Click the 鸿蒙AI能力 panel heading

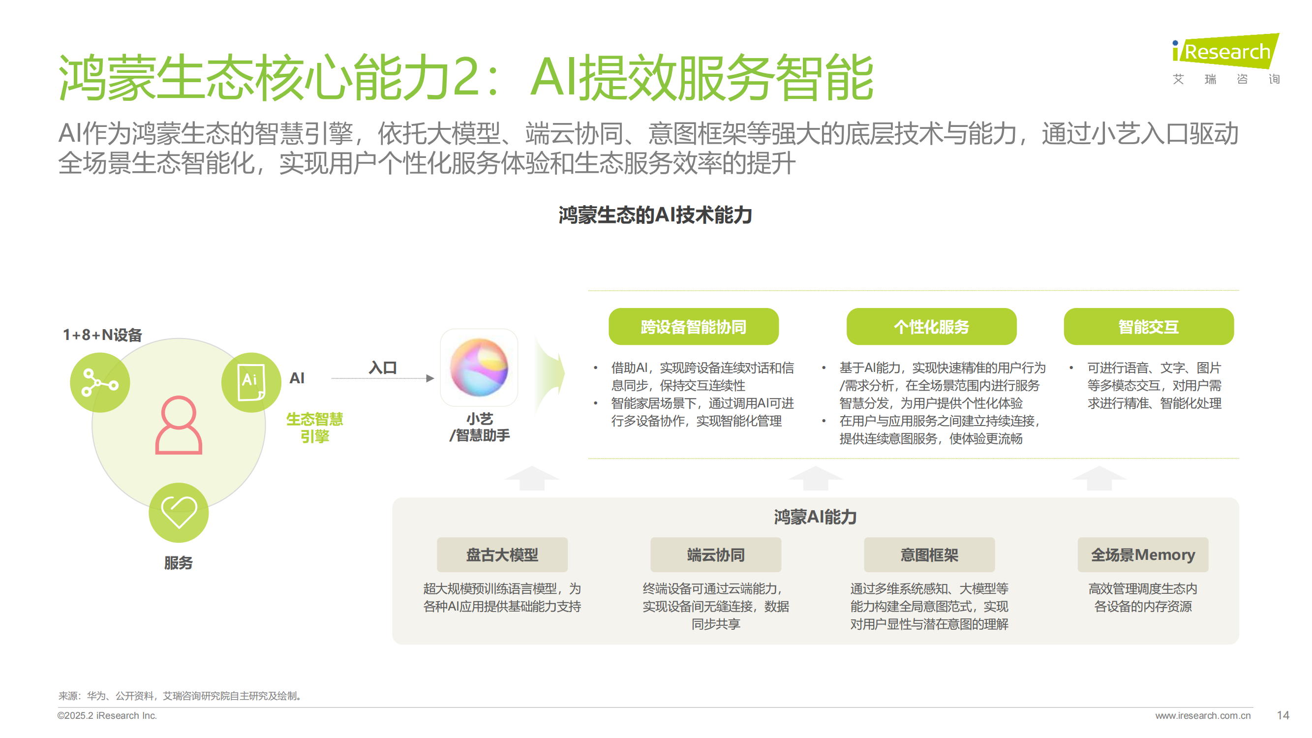(x=816, y=517)
